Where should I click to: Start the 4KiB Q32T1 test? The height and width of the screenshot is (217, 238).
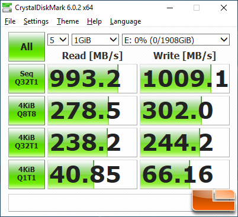coord(27,142)
